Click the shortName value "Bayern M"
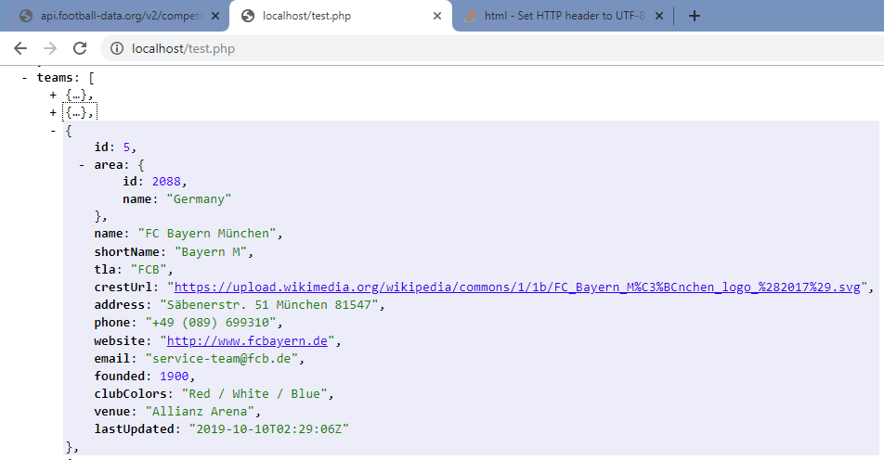Viewport: 884px width, 460px height. [x=211, y=252]
